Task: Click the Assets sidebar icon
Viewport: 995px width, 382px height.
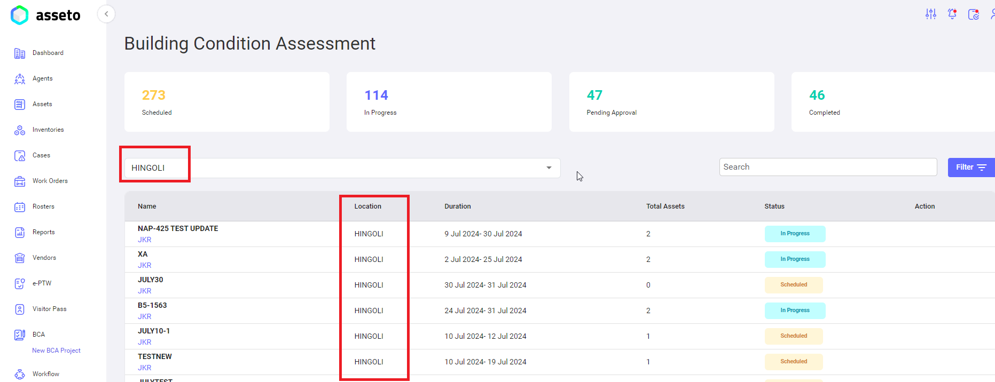Action: point(20,105)
